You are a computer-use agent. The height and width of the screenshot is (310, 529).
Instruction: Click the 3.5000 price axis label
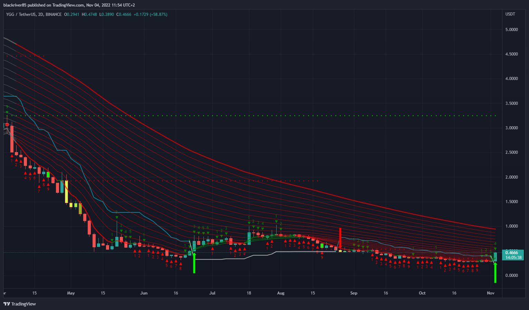[x=511, y=103]
